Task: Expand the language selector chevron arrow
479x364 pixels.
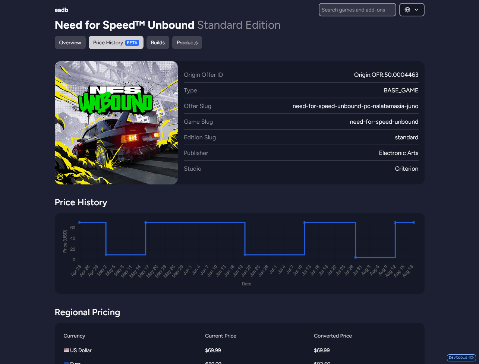Action: tap(416, 10)
